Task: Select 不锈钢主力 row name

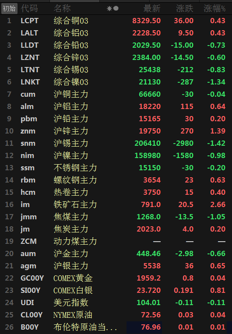Action: pos(75,168)
